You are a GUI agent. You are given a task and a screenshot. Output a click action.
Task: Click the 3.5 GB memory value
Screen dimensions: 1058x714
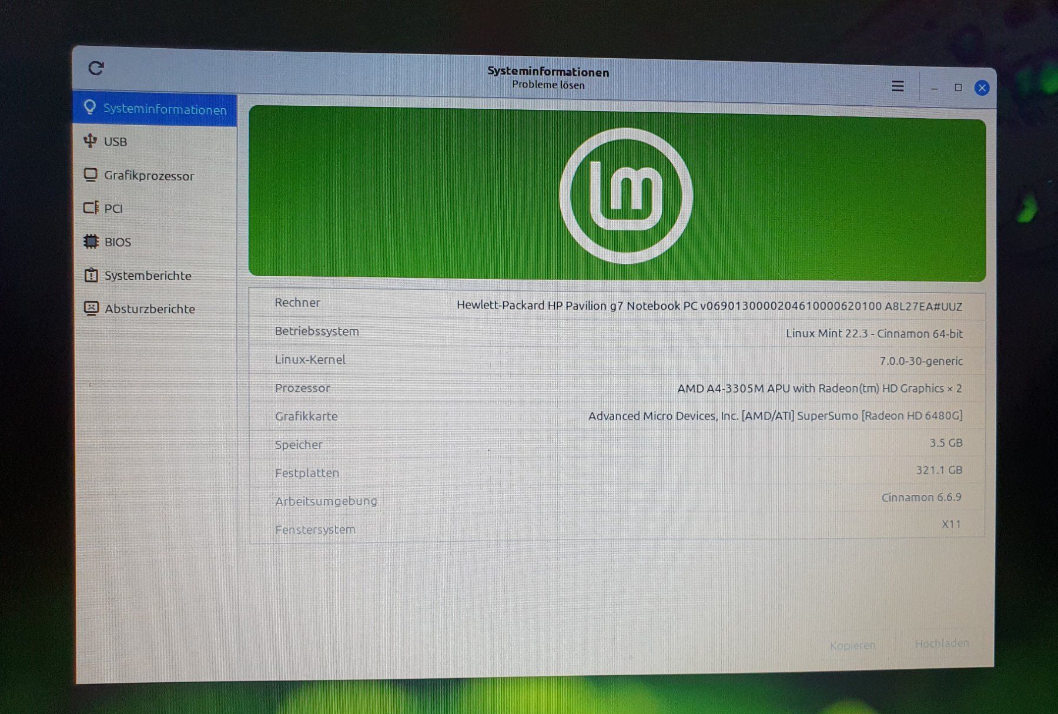tap(946, 443)
